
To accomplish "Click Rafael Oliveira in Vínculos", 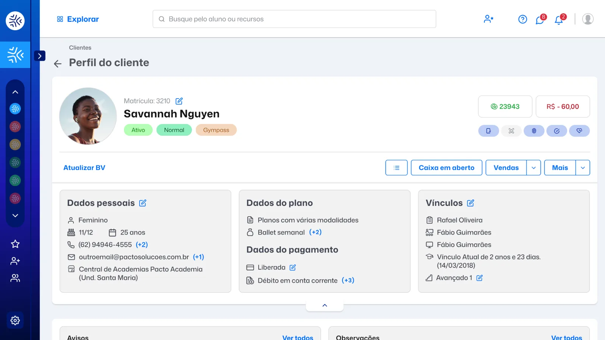I will click(x=459, y=220).
